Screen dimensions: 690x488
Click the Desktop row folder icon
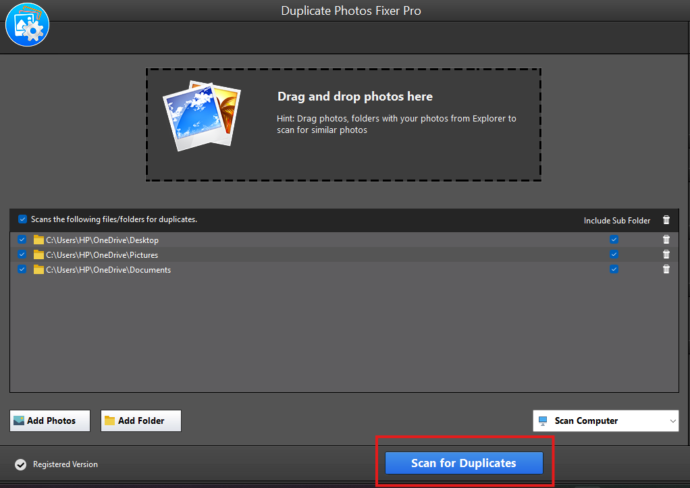coord(38,240)
